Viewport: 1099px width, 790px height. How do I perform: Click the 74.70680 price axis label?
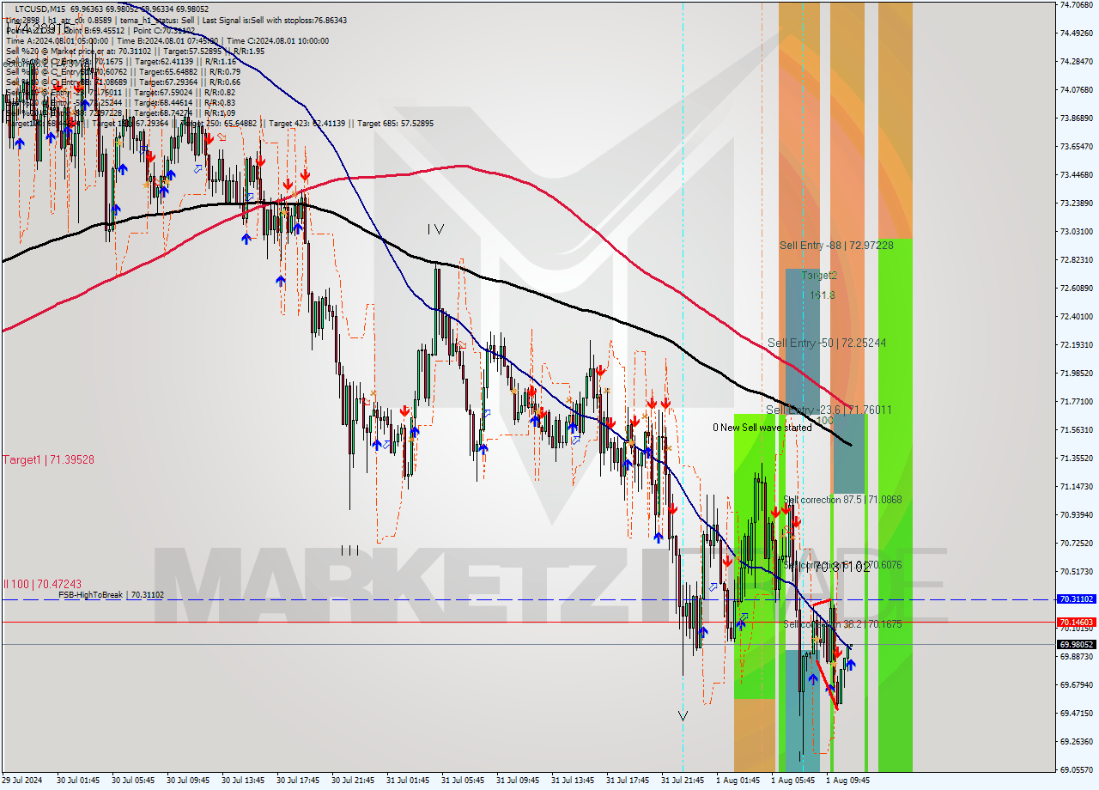[1076, 4]
